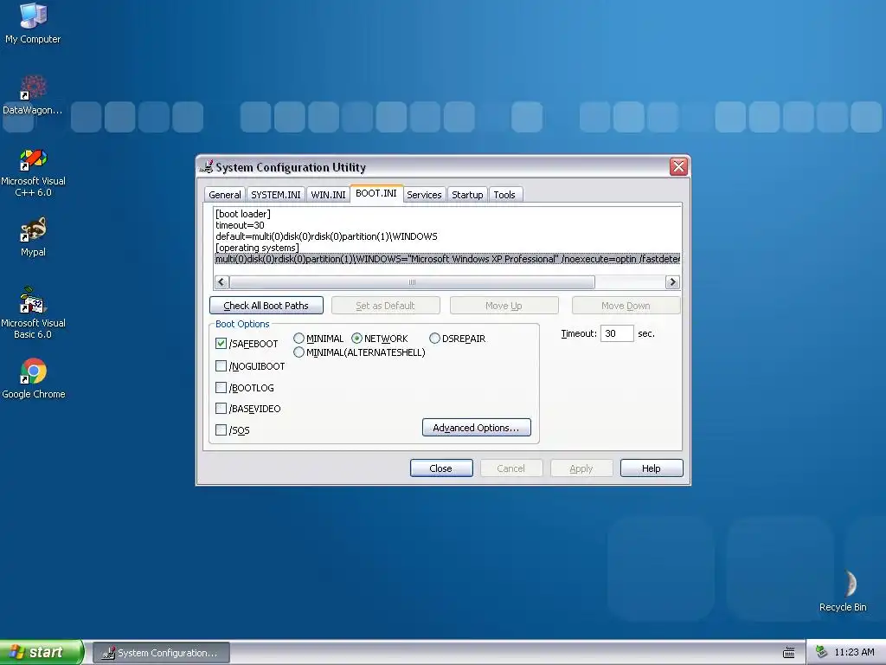Select the BOOT.INI tab

click(376, 193)
